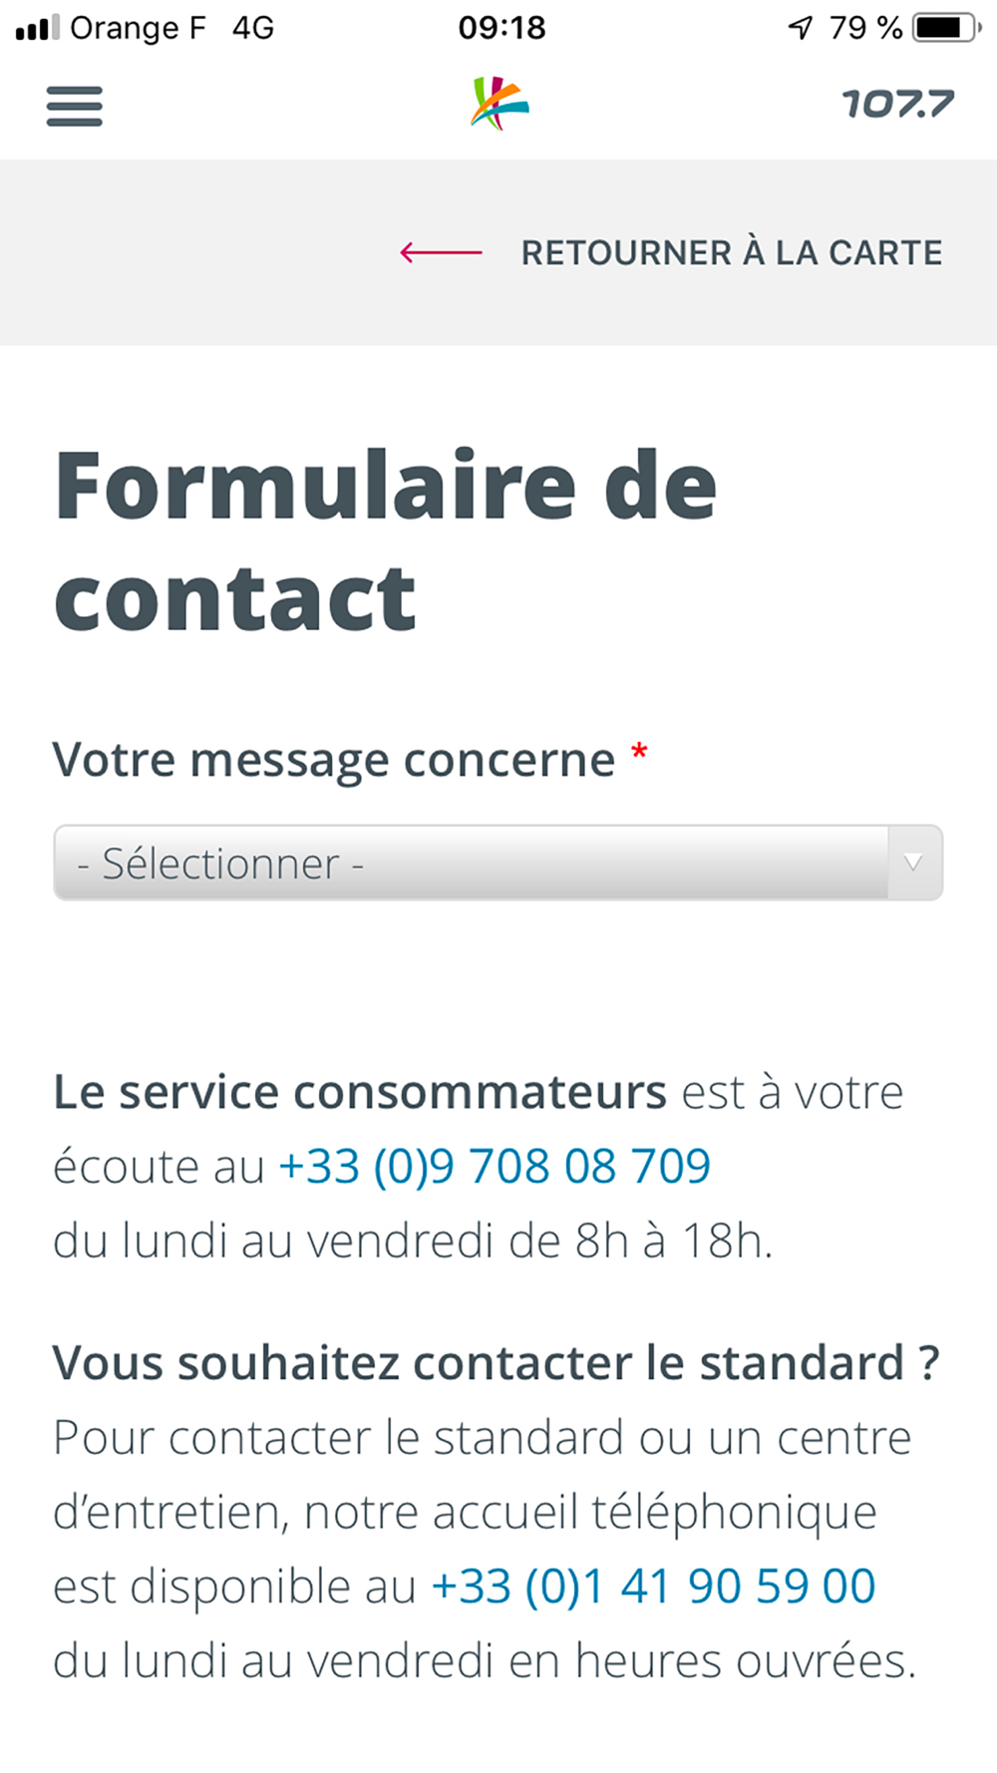Tap the Le service consommateurs bold text
This screenshot has width=997, height=1773.
[359, 1092]
